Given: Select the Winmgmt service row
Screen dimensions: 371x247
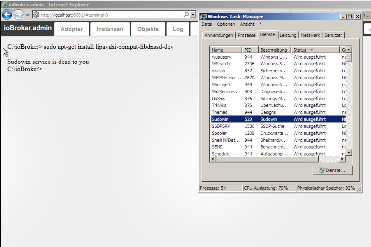Looking at the screenshot, I should tap(278, 85).
